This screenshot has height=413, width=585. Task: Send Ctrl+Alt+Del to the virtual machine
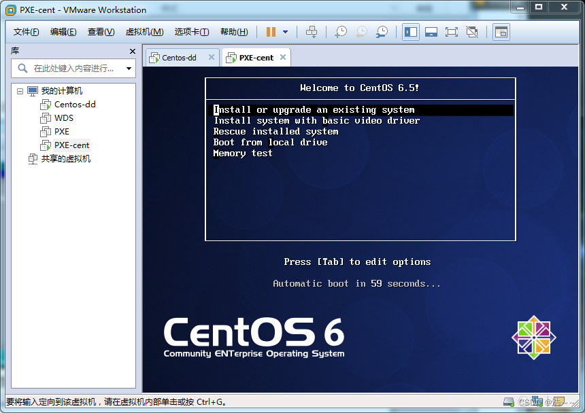pyautogui.click(x=313, y=32)
